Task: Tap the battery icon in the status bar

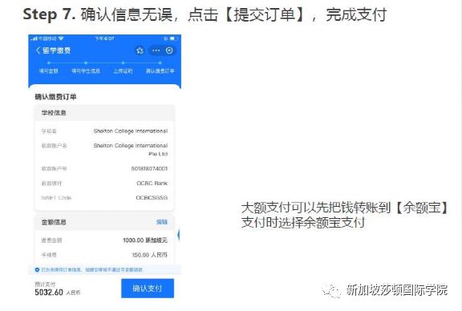Action: pyautogui.click(x=172, y=38)
